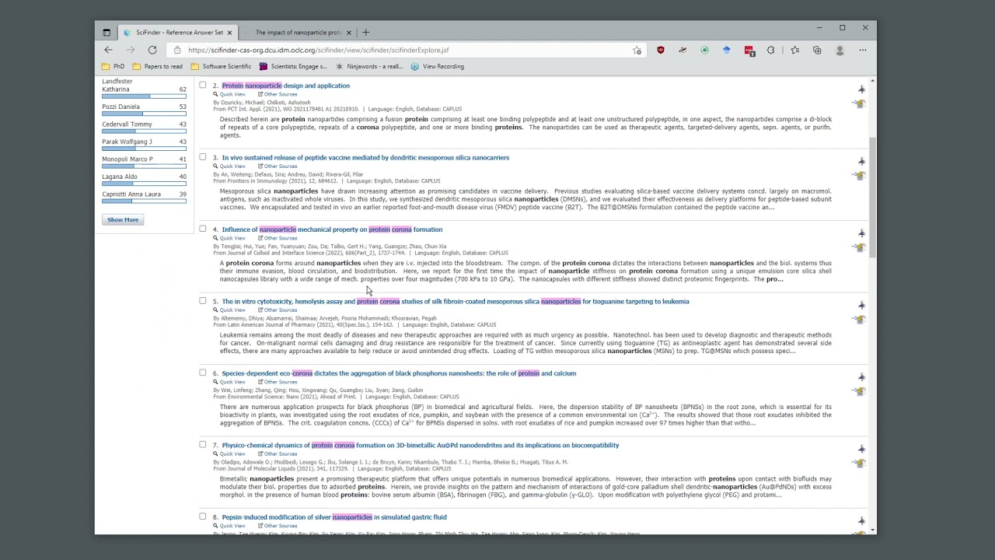Image resolution: width=995 pixels, height=560 pixels.
Task: Filter by author Capriotti Anna Laura
Action: tap(131, 194)
